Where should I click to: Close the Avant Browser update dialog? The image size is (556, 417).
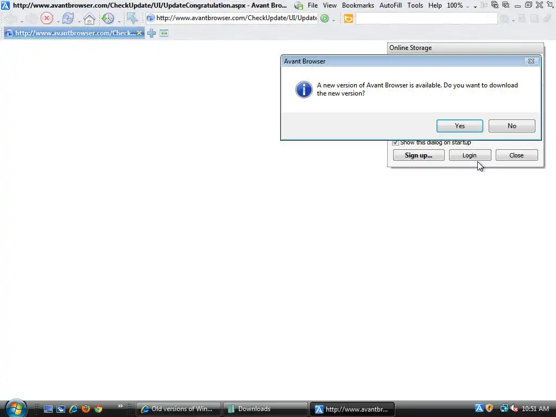pyautogui.click(x=531, y=61)
